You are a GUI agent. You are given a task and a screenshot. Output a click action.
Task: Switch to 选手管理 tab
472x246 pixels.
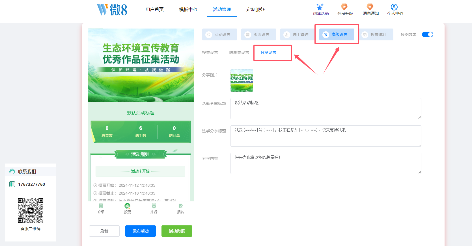click(x=298, y=34)
